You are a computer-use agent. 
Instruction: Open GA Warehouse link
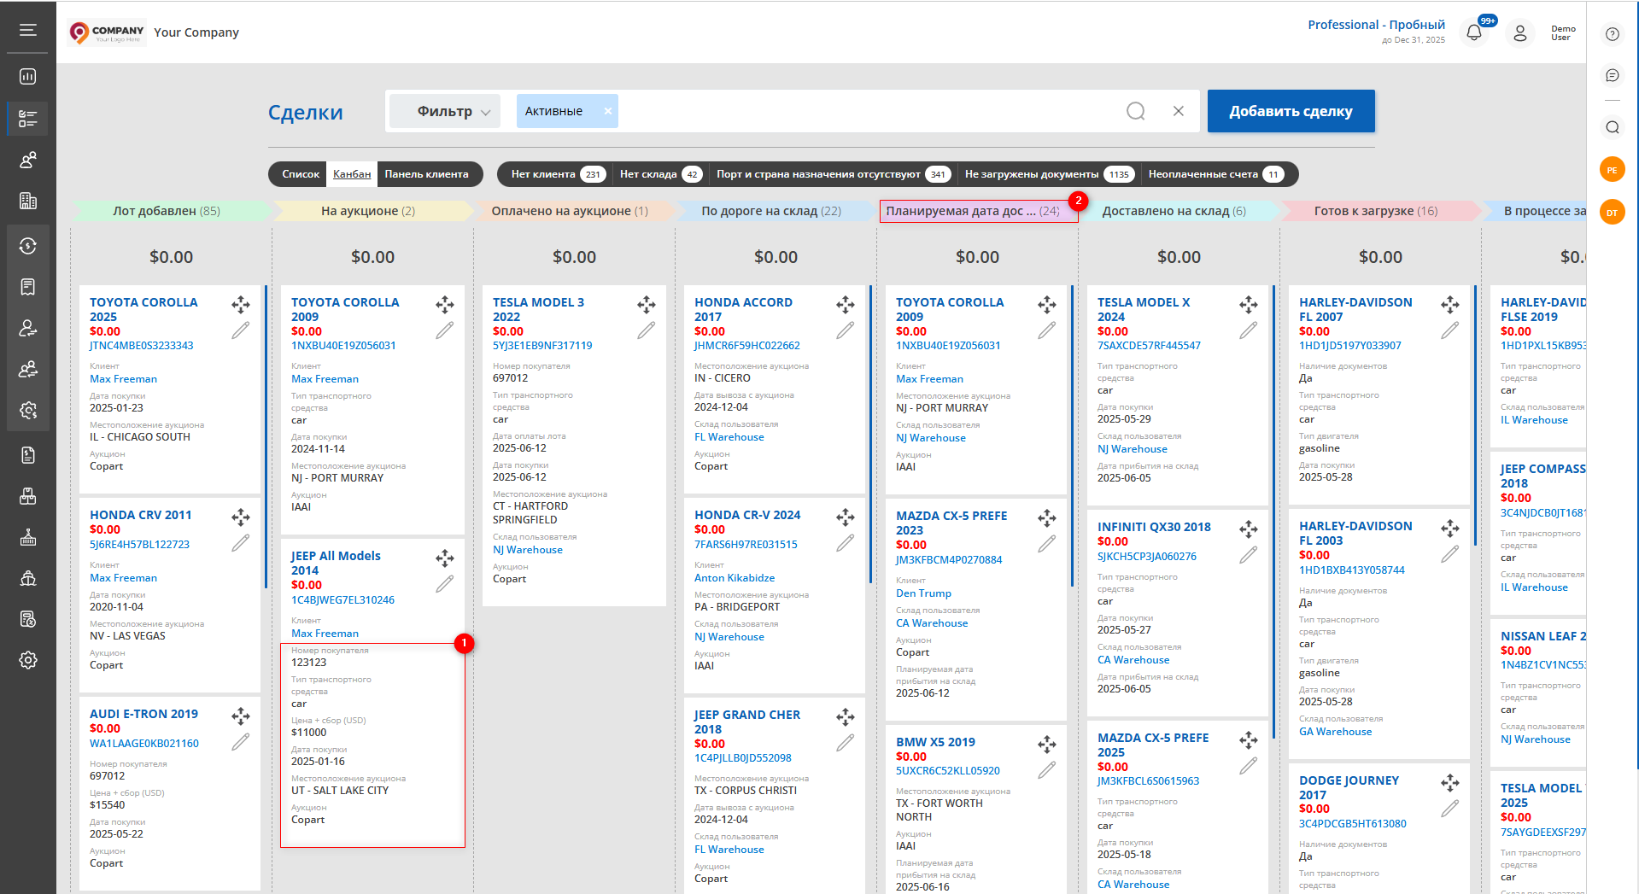pos(1336,732)
